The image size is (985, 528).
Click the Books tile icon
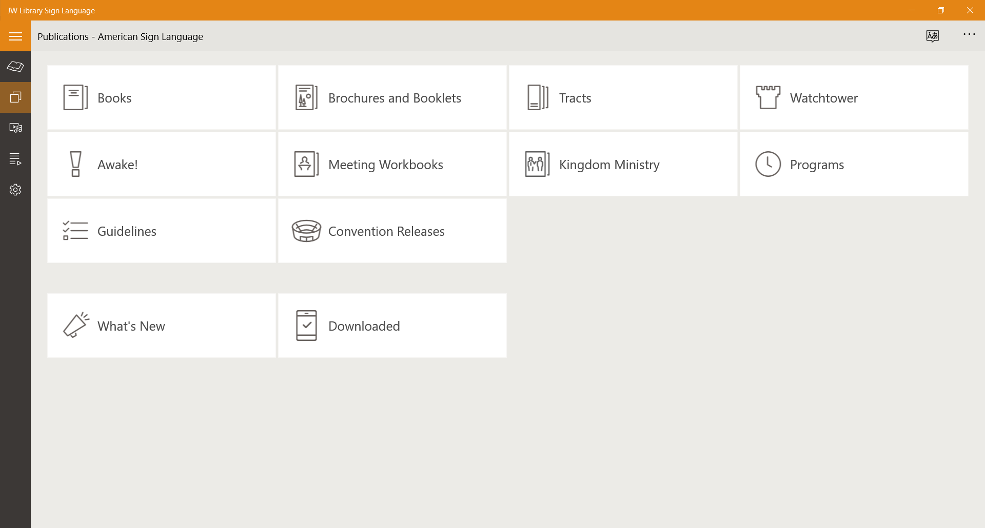pyautogui.click(x=75, y=97)
